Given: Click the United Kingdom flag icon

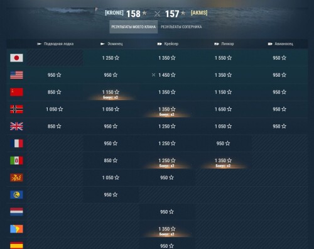Looking at the screenshot, I should click(16, 126).
